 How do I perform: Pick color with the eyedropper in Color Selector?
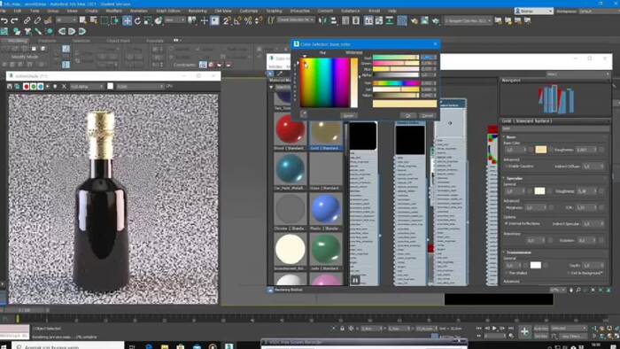coord(303,114)
